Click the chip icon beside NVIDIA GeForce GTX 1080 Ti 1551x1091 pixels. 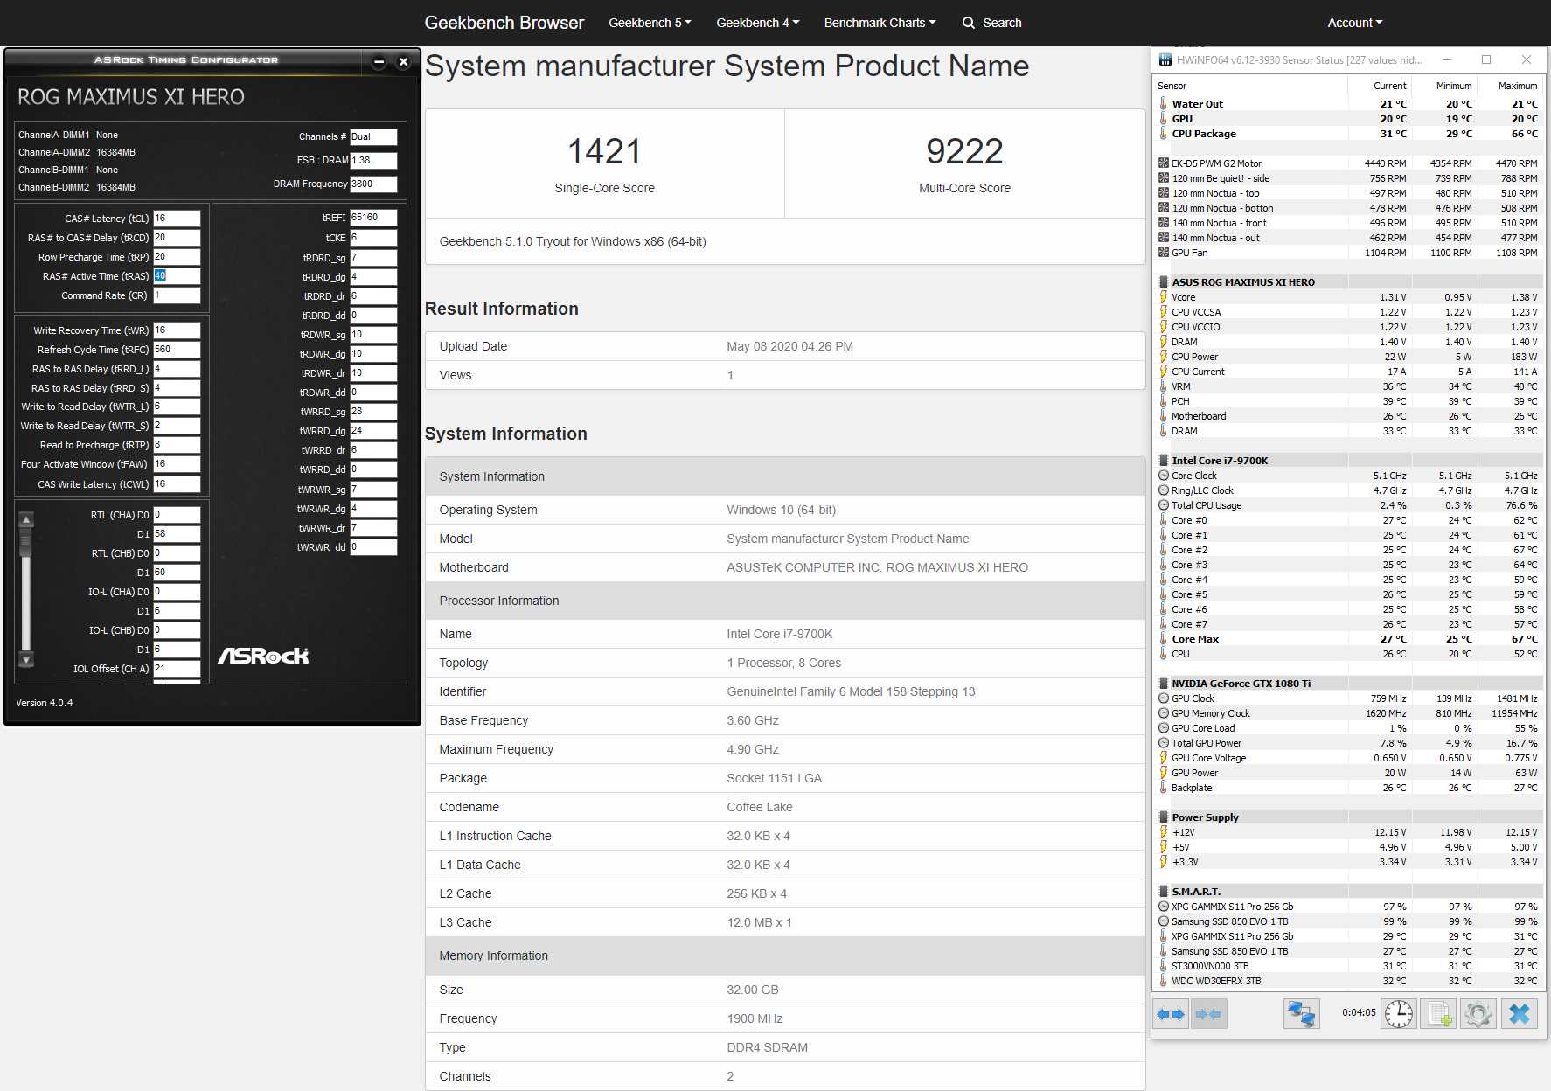coord(1164,684)
